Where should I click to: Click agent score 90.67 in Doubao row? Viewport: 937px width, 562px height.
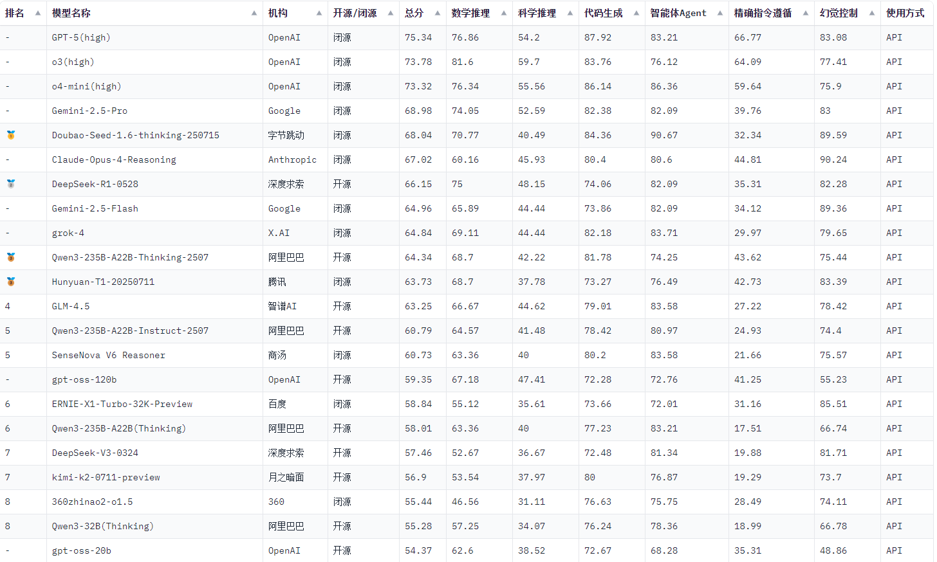click(x=663, y=135)
